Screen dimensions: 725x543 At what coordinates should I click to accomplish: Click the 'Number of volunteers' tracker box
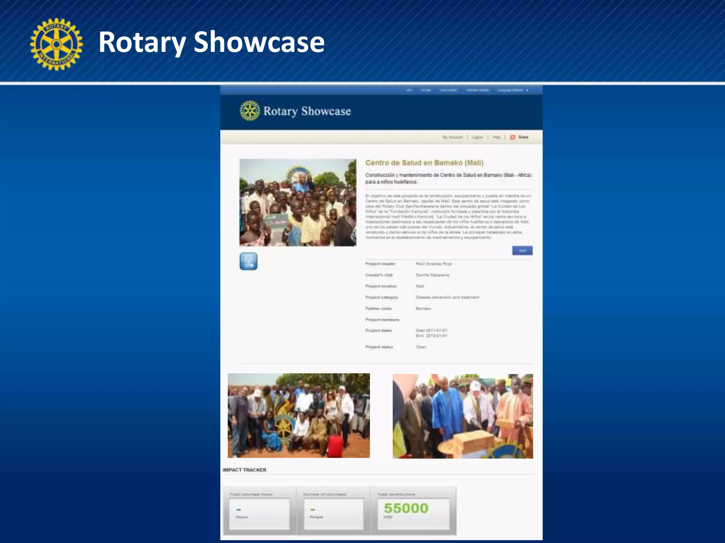333,513
